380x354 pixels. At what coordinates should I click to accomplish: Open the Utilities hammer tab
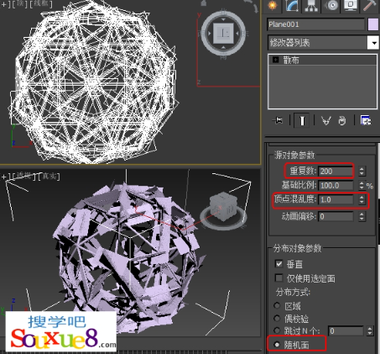click(x=370, y=6)
